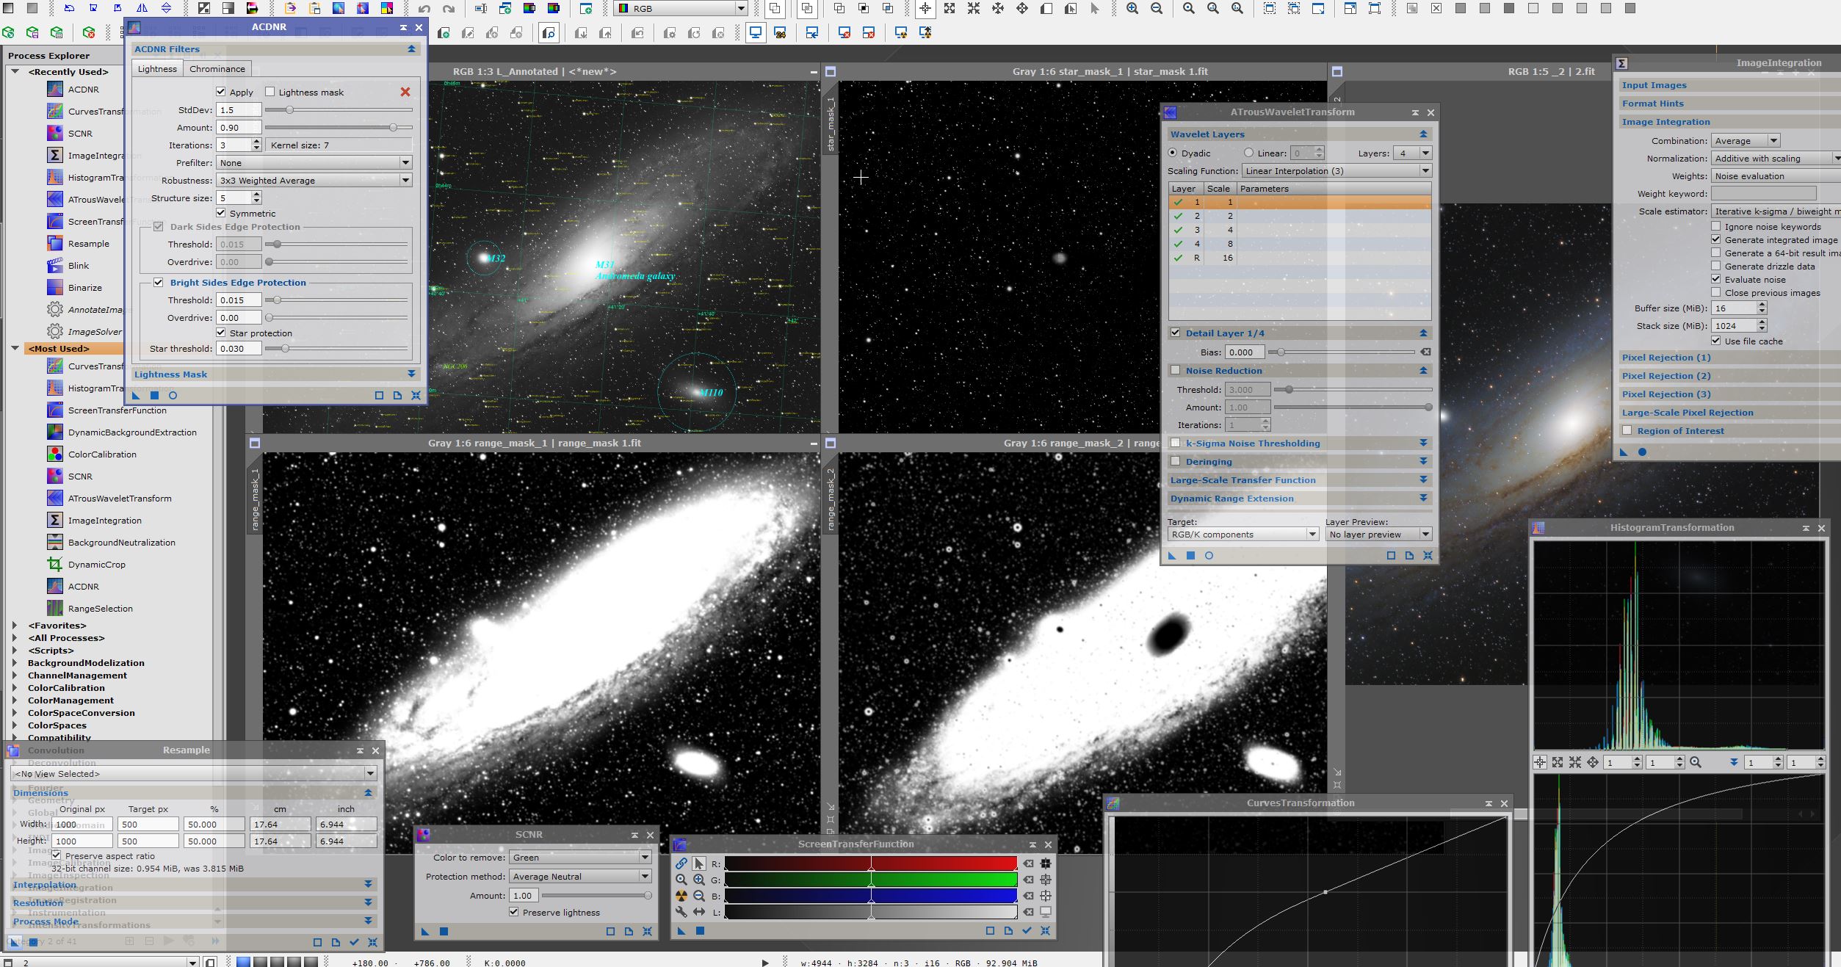The width and height of the screenshot is (1841, 967).
Task: Click zoom out magnifier in top toolbar
Action: click(x=1157, y=9)
